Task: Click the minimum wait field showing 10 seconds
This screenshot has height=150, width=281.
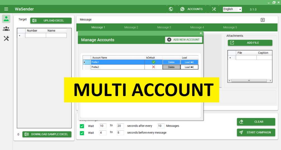Action: pos(103,126)
